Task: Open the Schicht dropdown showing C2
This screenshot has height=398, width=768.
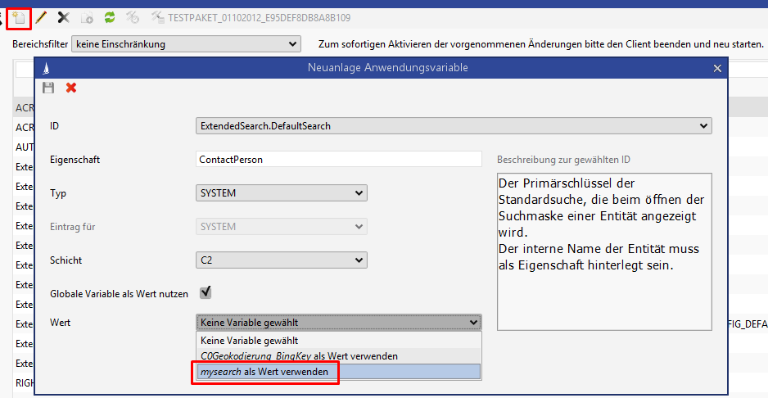Action: [x=282, y=260]
